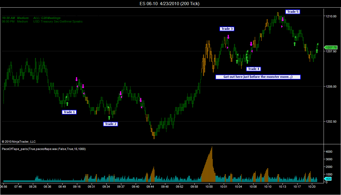
Task: Click the 1000 level on indicator axis
Action: [x=329, y=174]
